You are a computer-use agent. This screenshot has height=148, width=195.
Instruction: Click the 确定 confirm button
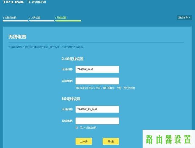[111, 141]
